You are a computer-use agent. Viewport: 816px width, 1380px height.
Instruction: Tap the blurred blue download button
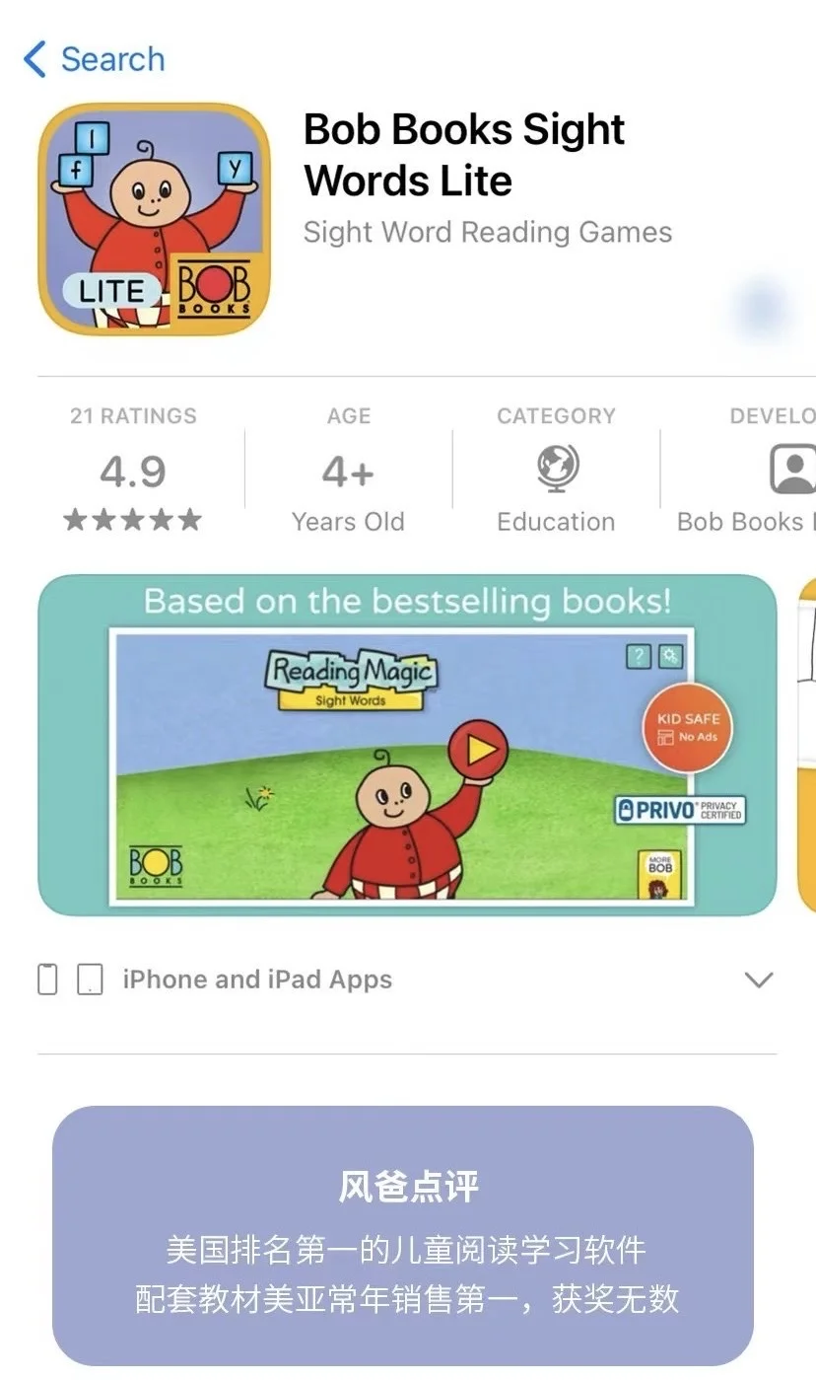764,309
